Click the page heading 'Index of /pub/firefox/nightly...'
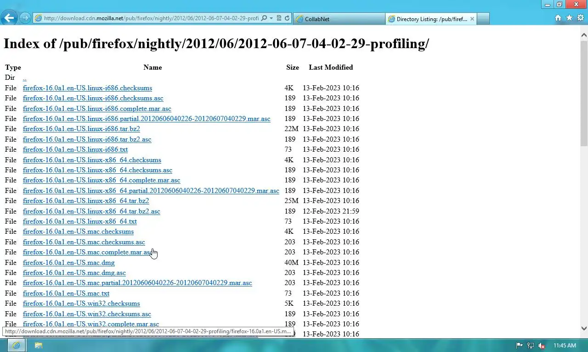 pos(216,44)
